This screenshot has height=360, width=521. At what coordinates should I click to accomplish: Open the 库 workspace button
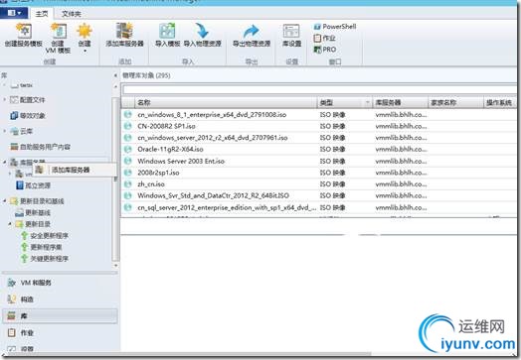(60, 316)
